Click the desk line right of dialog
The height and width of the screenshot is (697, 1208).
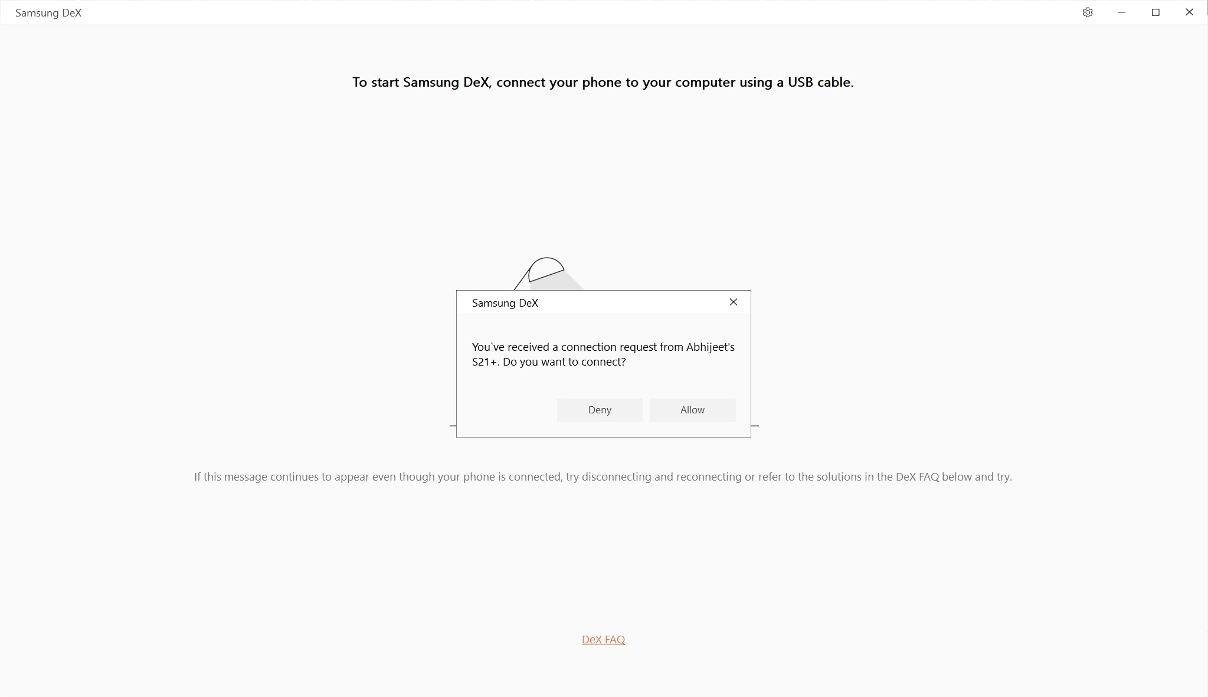pos(755,425)
